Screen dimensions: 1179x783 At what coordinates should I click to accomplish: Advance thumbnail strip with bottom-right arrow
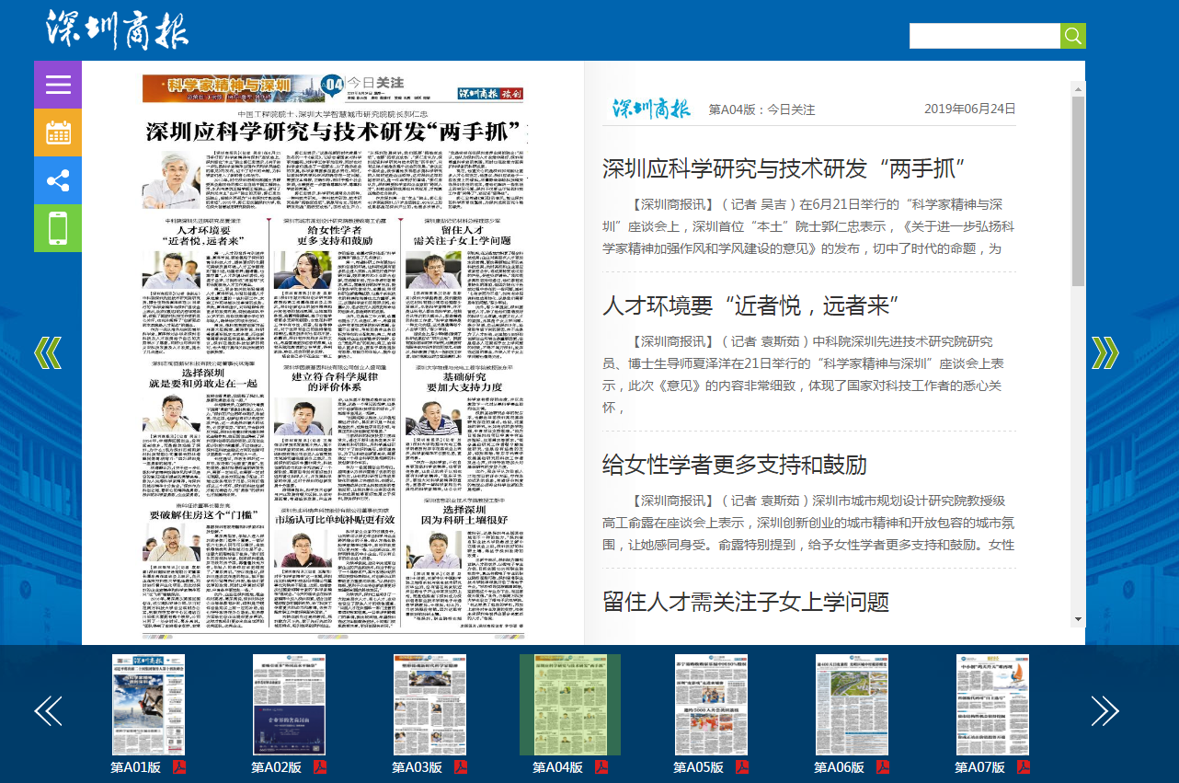coord(1105,710)
